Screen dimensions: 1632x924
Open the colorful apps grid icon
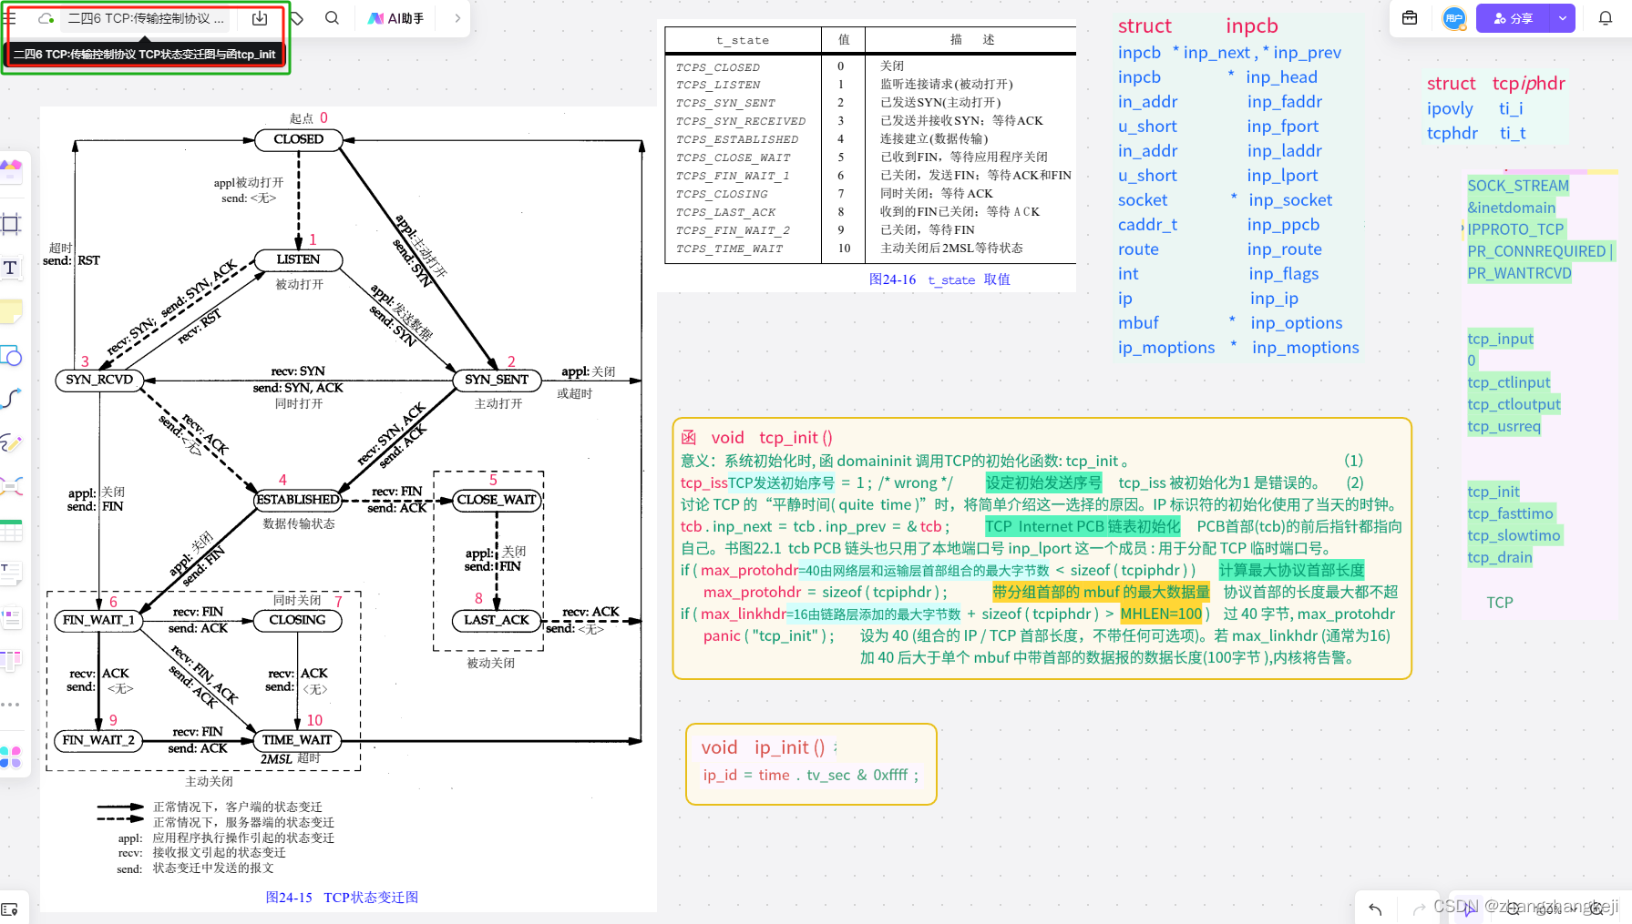click(11, 756)
